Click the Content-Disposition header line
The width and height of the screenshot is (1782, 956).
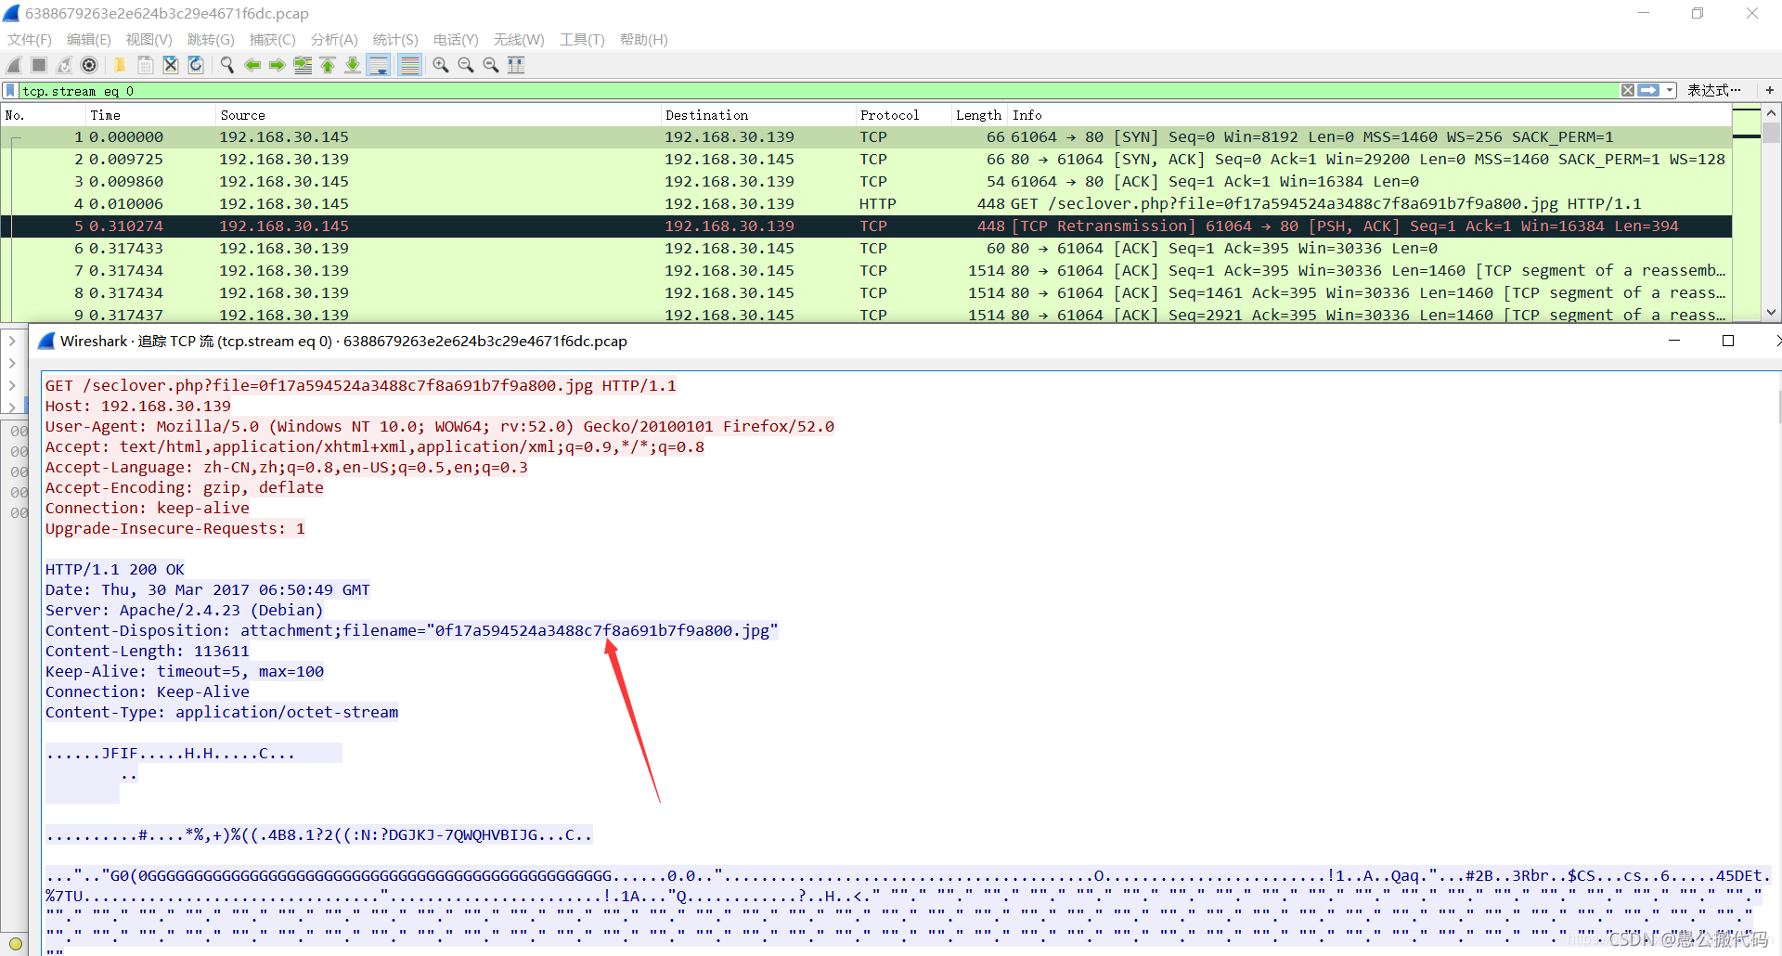(412, 631)
